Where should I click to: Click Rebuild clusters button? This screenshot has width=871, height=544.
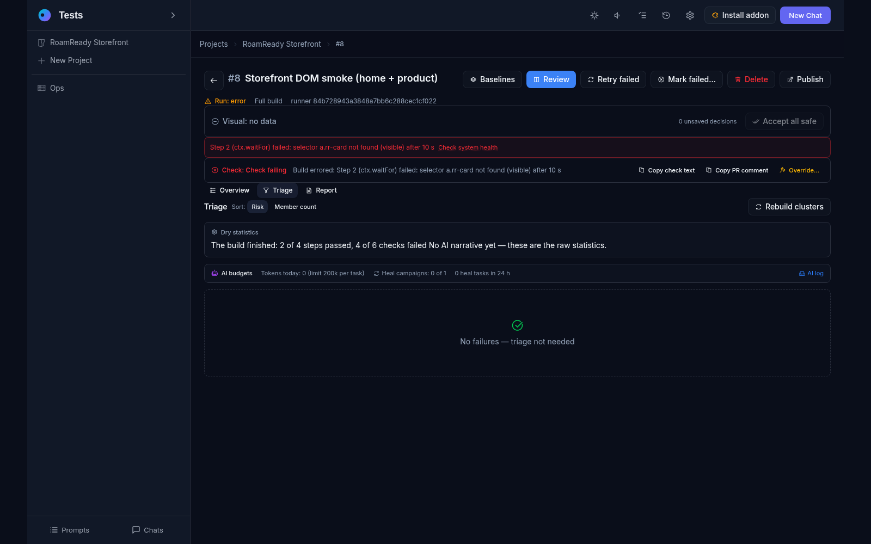tap(789, 207)
